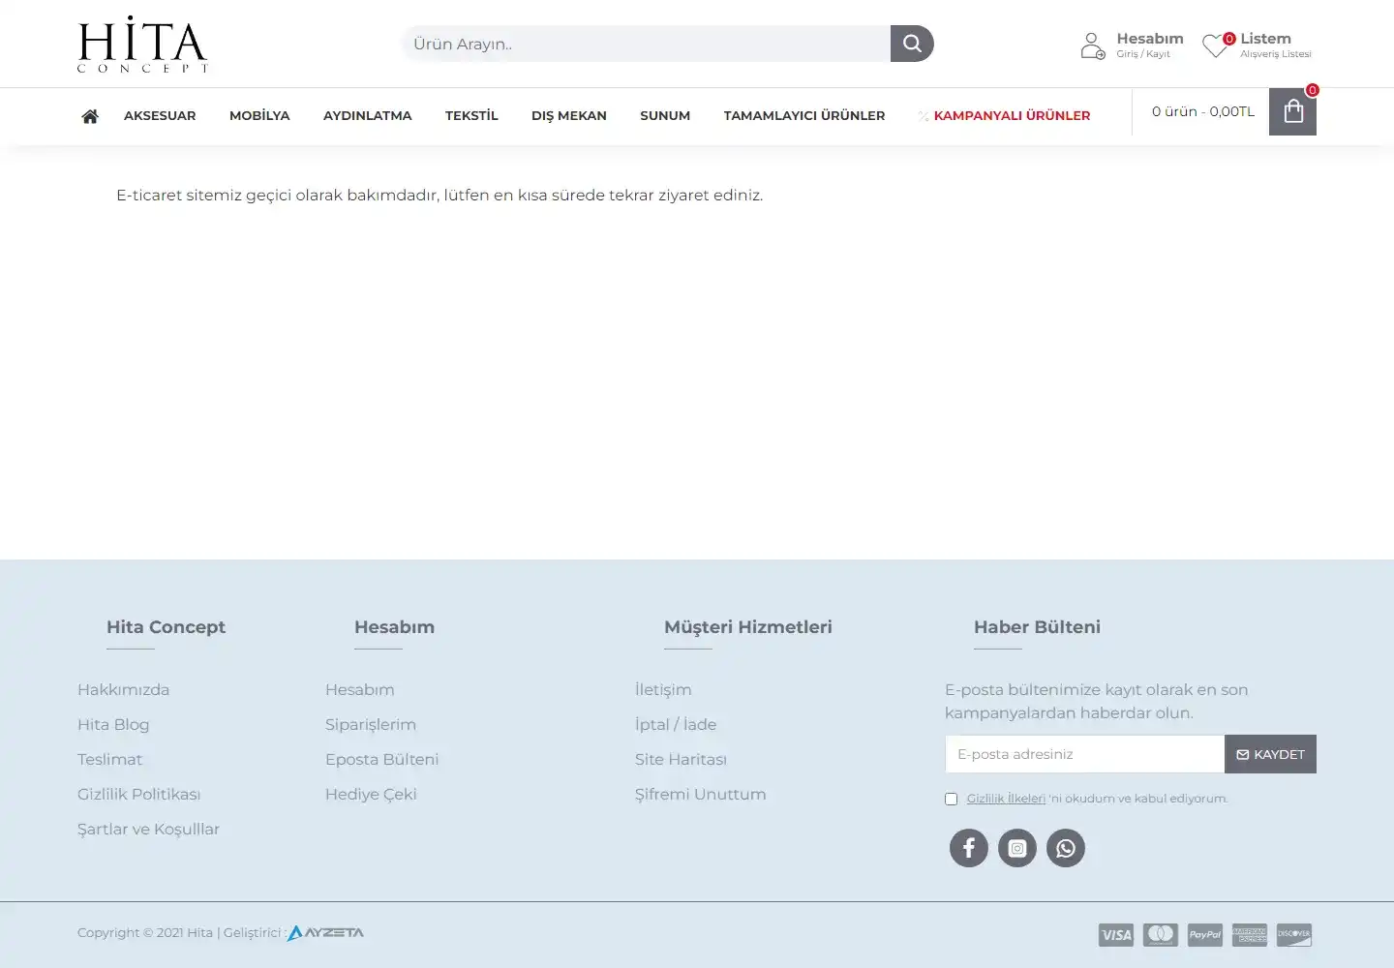Screen dimensions: 1394x968
Task: Click the Hita Concept logo
Action: click(142, 44)
